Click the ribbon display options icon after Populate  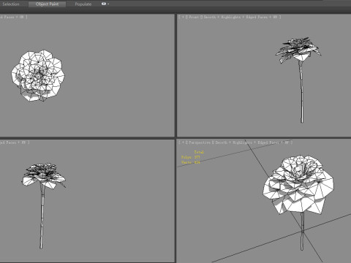click(104, 4)
